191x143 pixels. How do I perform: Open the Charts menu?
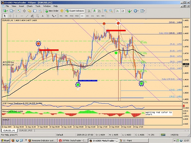pos(30,6)
